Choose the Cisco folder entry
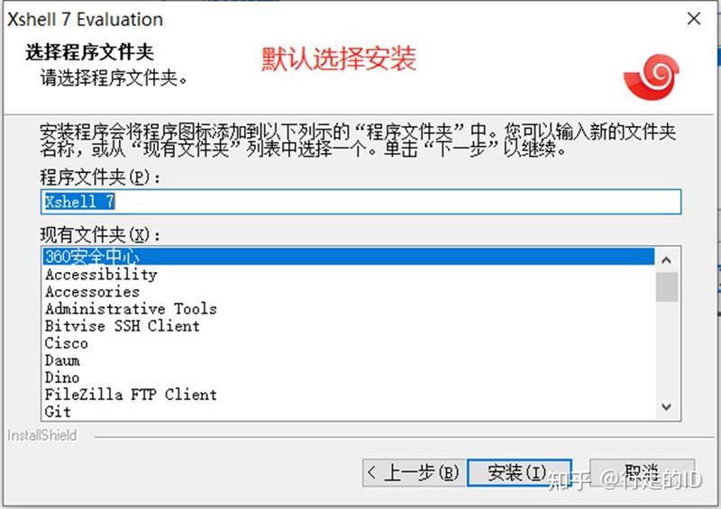The width and height of the screenshot is (721, 509). tap(67, 343)
